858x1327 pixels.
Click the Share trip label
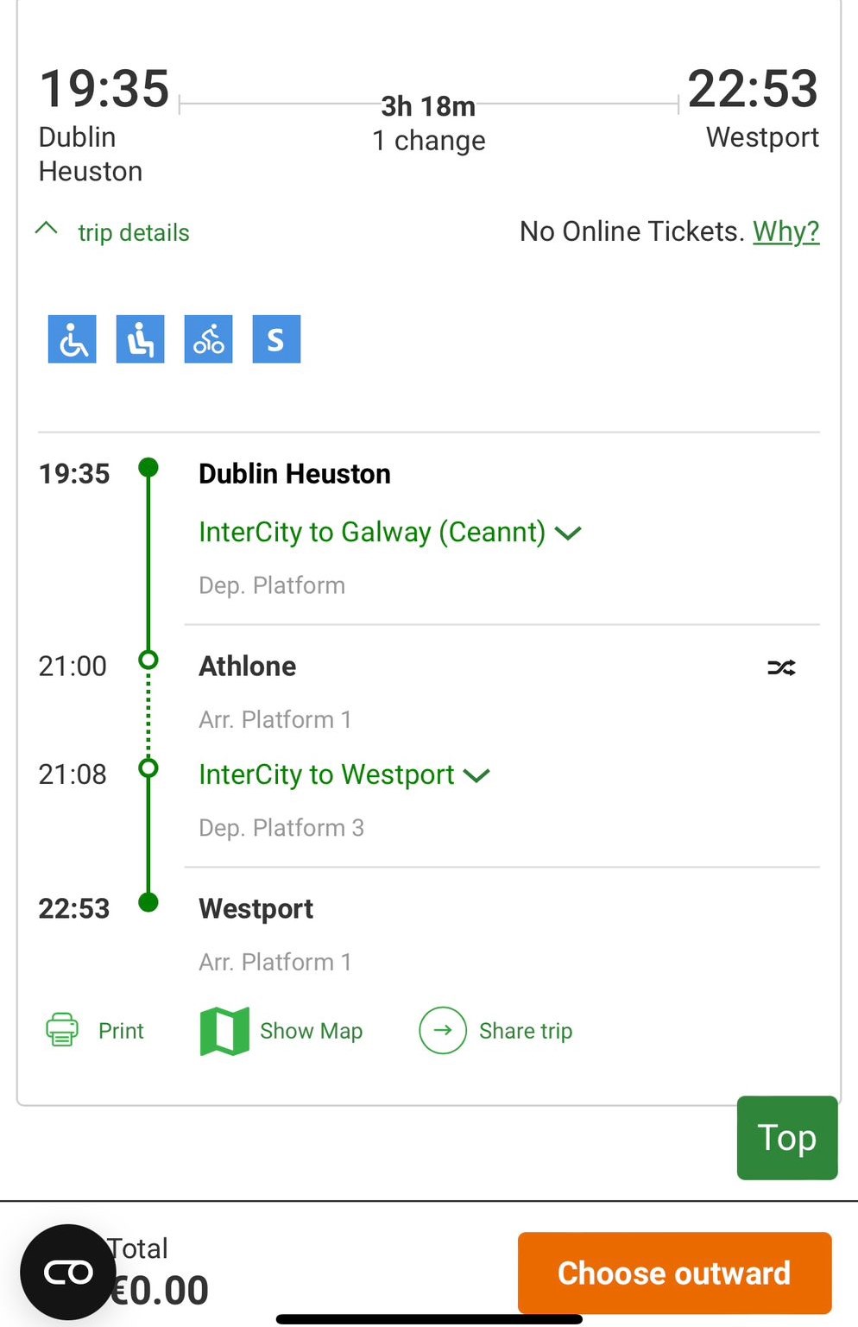[x=526, y=1031]
